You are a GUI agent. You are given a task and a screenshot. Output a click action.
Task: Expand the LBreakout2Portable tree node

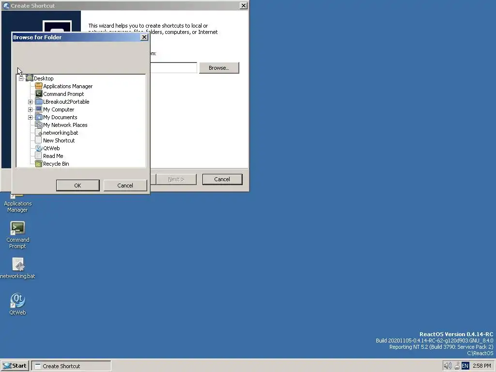coord(31,102)
